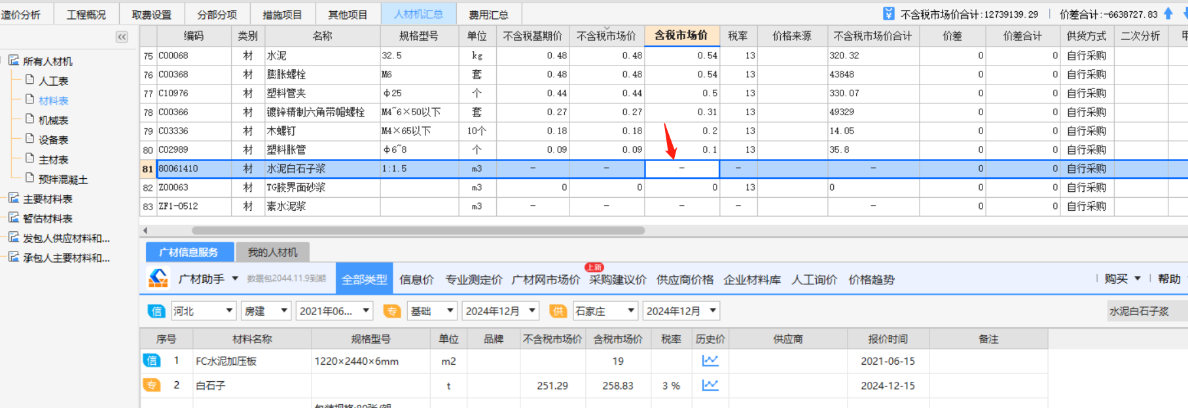The height and width of the screenshot is (408, 1188).
Task: Open the 房建 type dropdown
Action: pyautogui.click(x=284, y=310)
